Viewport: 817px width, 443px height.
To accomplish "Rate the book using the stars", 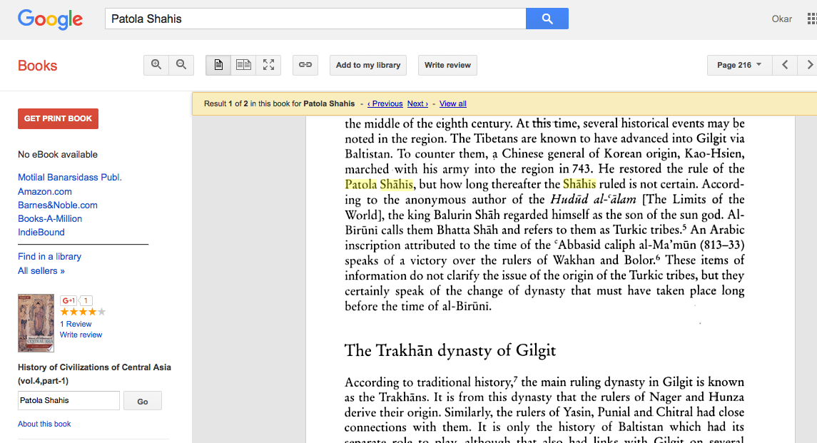I will coord(82,312).
